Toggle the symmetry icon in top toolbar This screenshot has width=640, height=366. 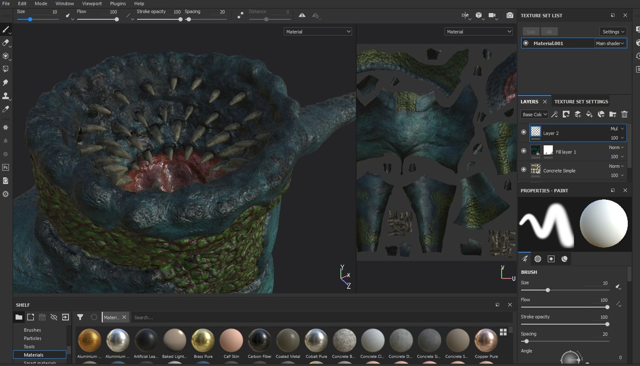tap(302, 15)
